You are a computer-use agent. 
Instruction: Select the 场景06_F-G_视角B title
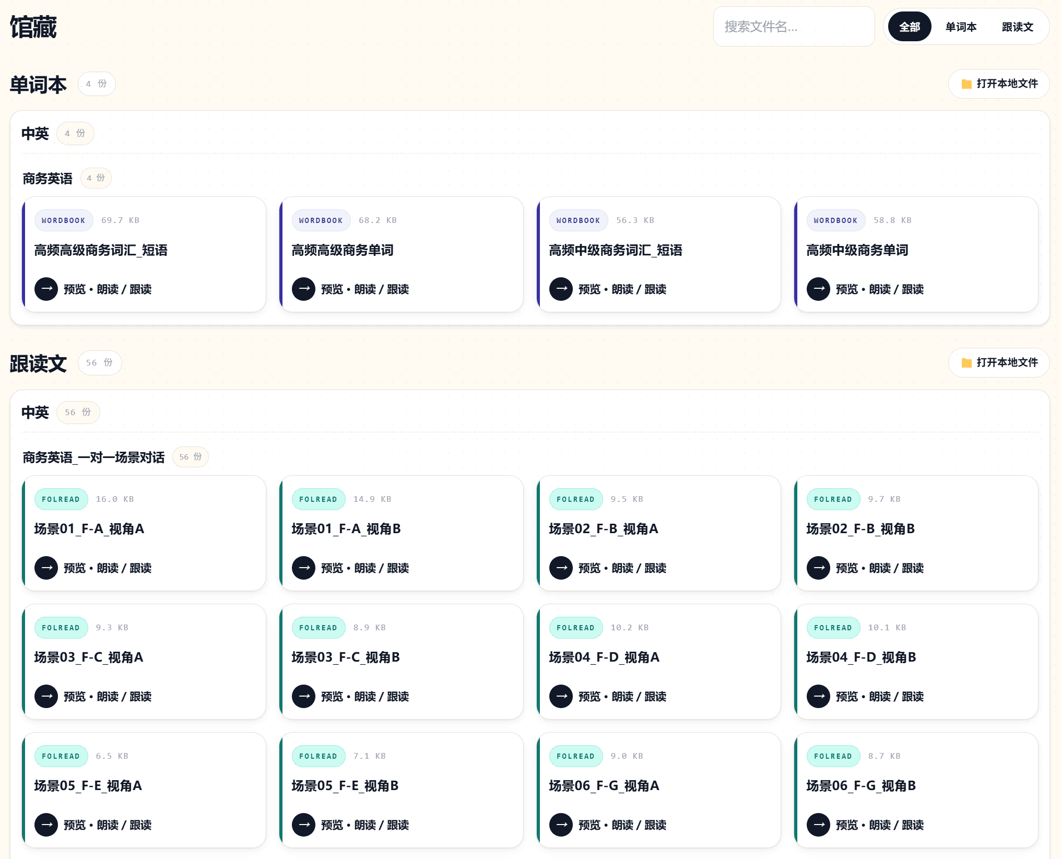861,786
